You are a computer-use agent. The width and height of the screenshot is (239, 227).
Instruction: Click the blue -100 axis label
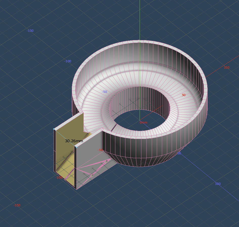coord(68,61)
